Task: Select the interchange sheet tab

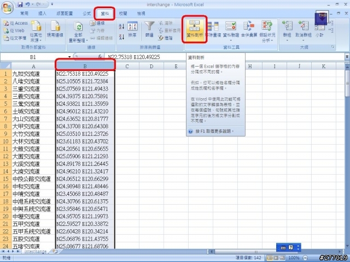Action: click(35, 251)
